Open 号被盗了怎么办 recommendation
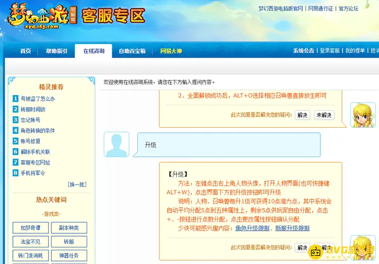 pyautogui.click(x=38, y=99)
